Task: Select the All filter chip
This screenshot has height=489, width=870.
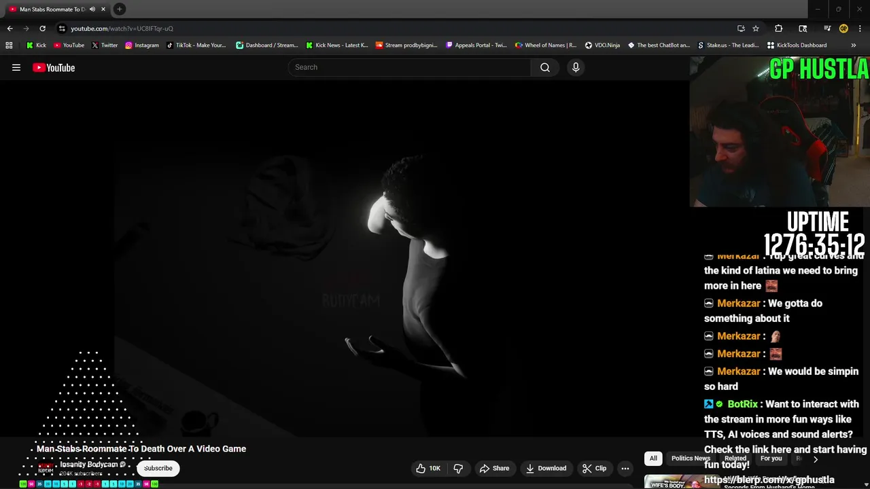Action: pos(653,458)
